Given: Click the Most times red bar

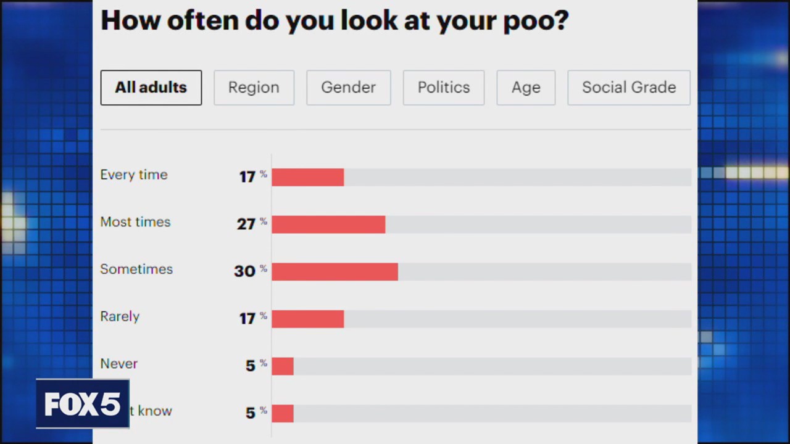Looking at the screenshot, I should coord(328,224).
